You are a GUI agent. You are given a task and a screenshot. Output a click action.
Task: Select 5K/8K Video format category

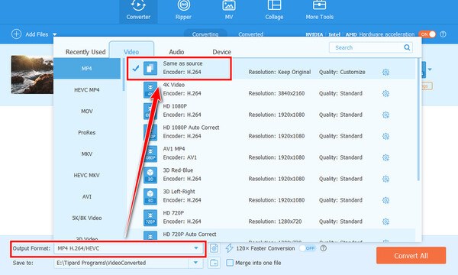point(87,218)
